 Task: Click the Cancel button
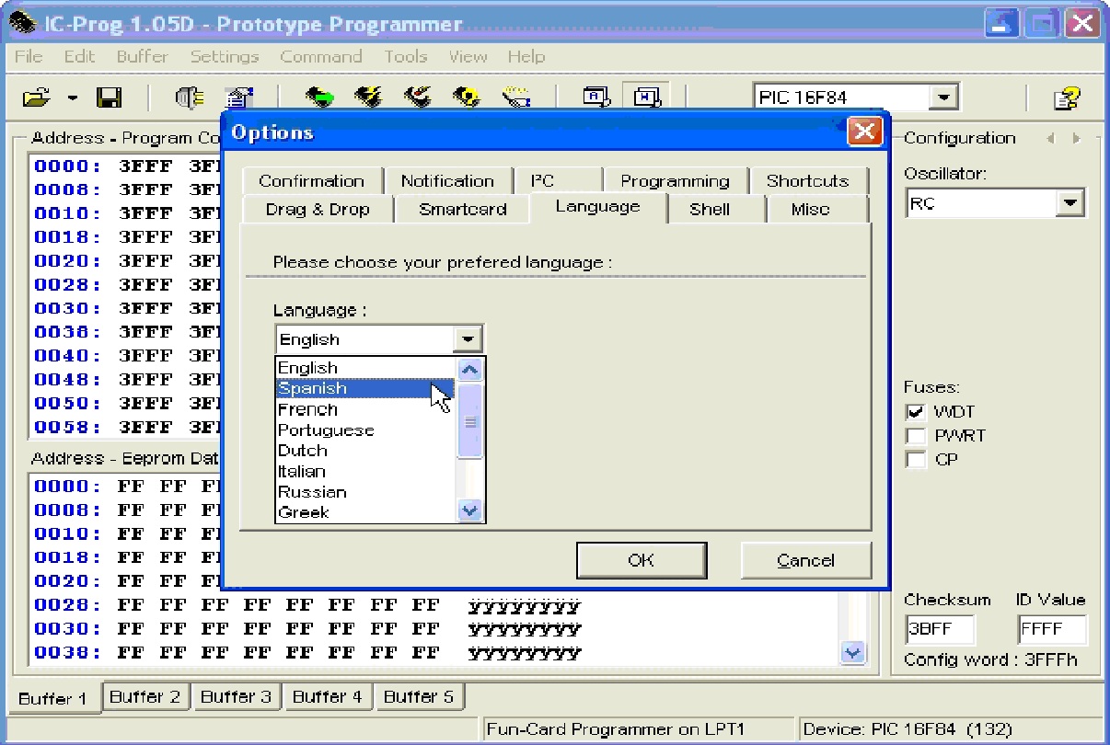[x=805, y=560]
